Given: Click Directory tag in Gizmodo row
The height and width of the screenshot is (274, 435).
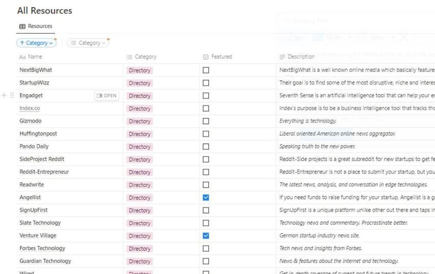Looking at the screenshot, I should coord(139,122).
